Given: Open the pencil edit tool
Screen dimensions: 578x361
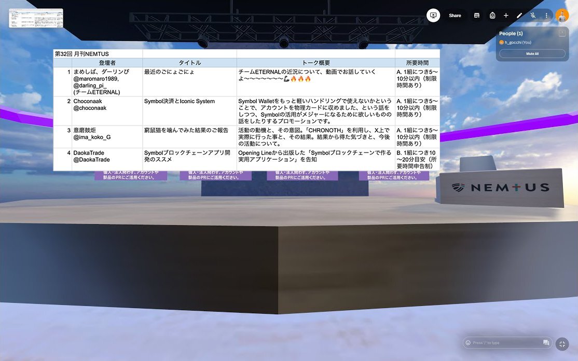Looking at the screenshot, I should tap(519, 16).
